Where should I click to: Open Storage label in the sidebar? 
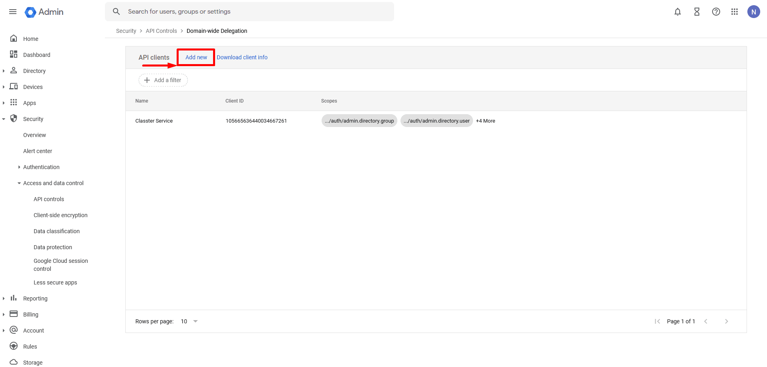coord(33,363)
